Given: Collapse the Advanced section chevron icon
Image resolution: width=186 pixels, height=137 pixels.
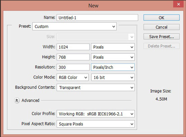Looking at the screenshot, I should [x=17, y=101].
